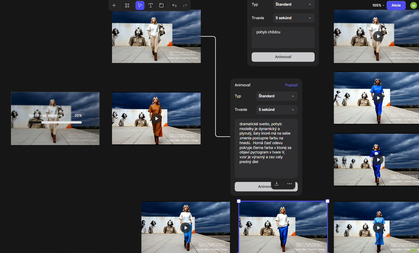
Task: Switch to the Popísať tab
Action: pyautogui.click(x=291, y=85)
